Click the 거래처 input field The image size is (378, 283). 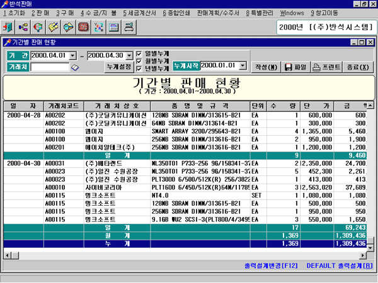point(50,67)
